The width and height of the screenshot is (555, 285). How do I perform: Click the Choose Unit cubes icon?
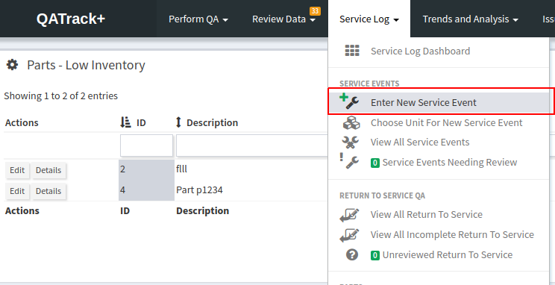[351, 123]
